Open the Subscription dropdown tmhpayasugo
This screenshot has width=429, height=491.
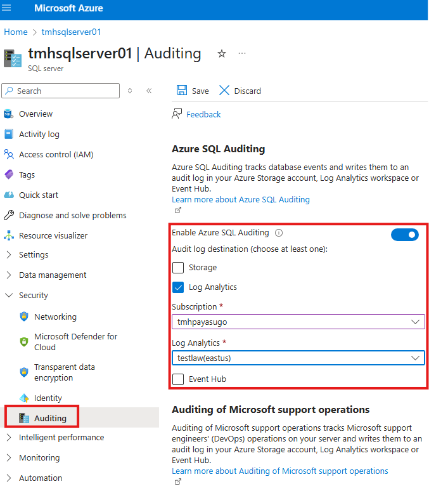(298, 322)
